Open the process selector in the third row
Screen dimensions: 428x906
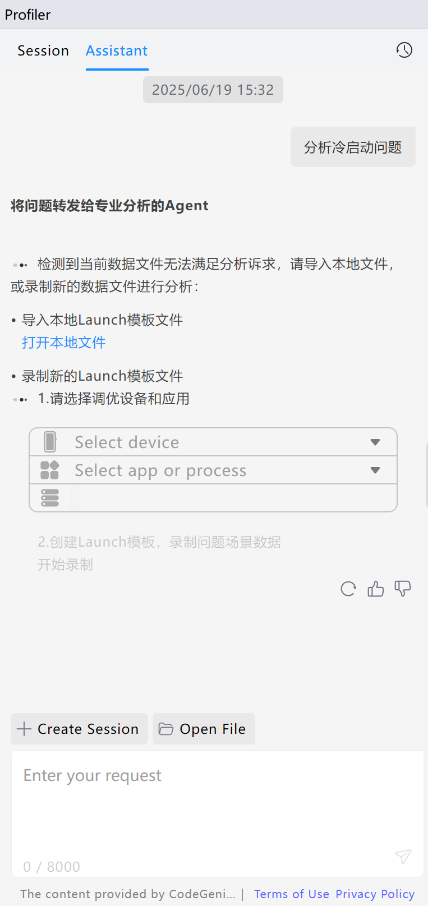224,498
